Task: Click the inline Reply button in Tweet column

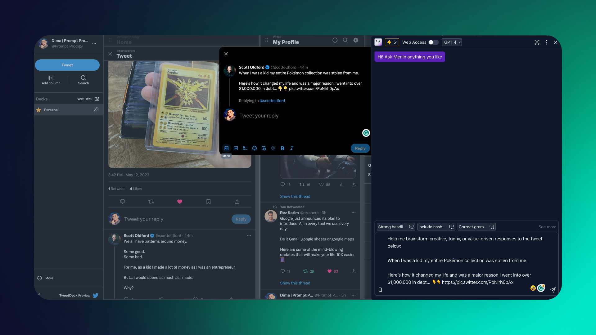Action: (241, 219)
